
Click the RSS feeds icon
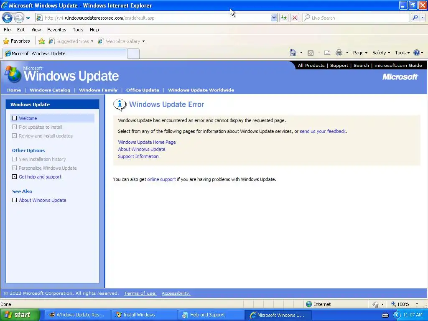point(311,53)
